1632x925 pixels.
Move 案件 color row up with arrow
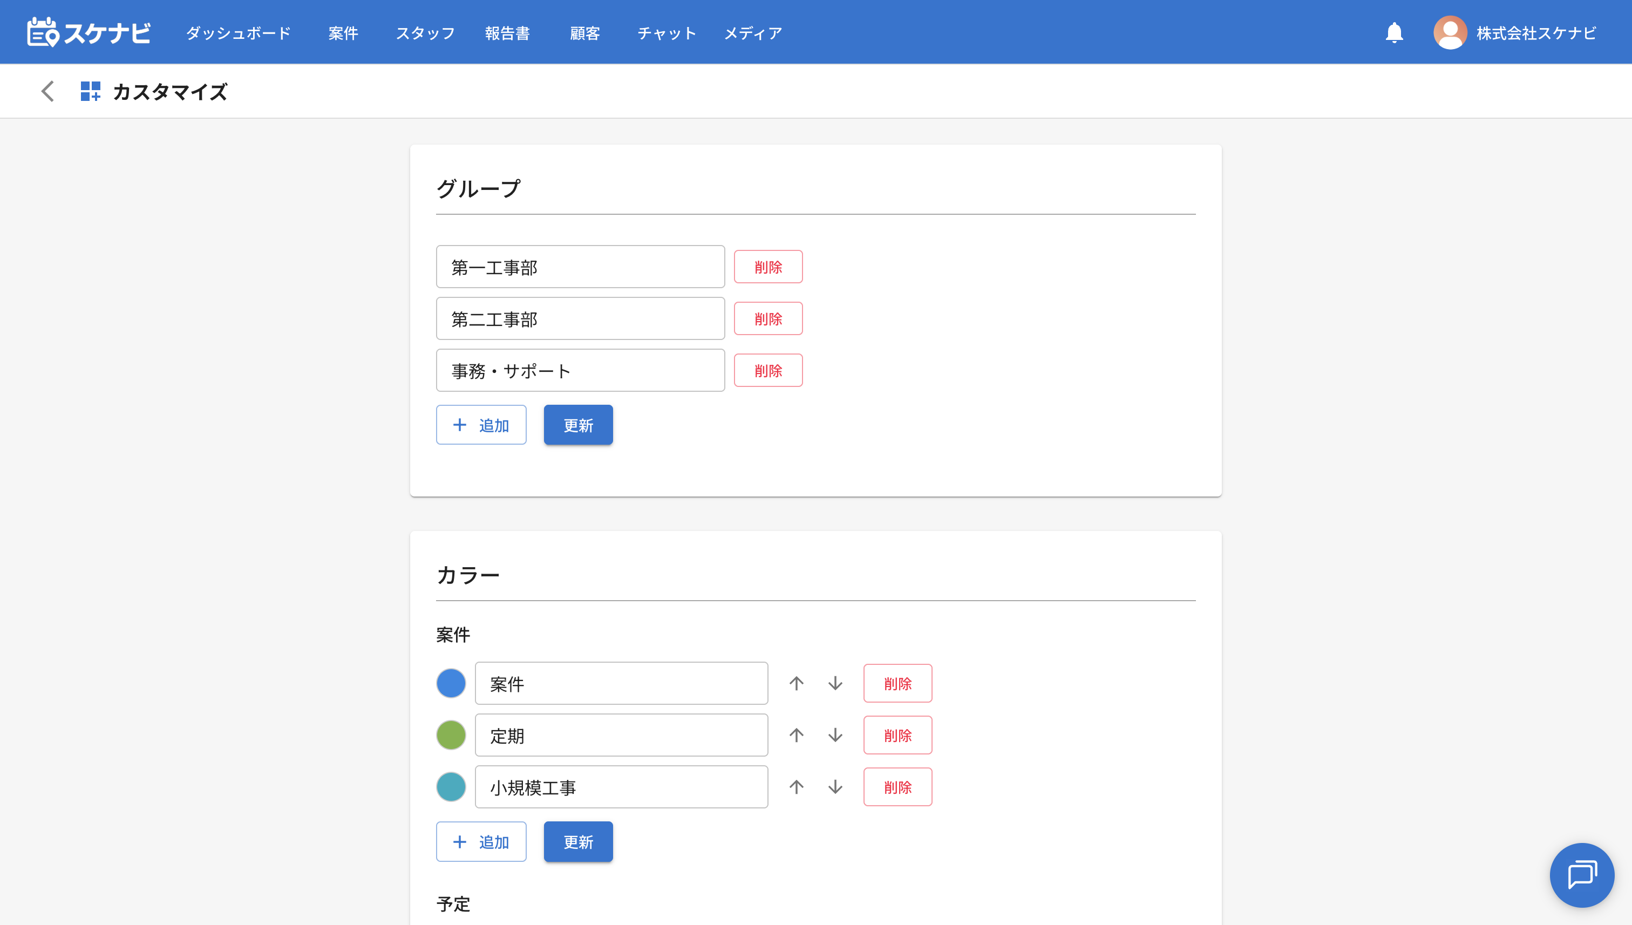coord(796,684)
